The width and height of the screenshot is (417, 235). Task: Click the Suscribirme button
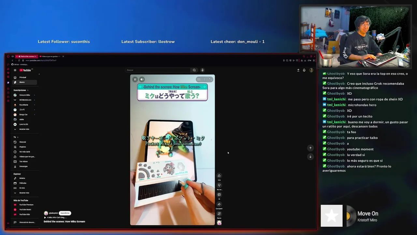65,213
